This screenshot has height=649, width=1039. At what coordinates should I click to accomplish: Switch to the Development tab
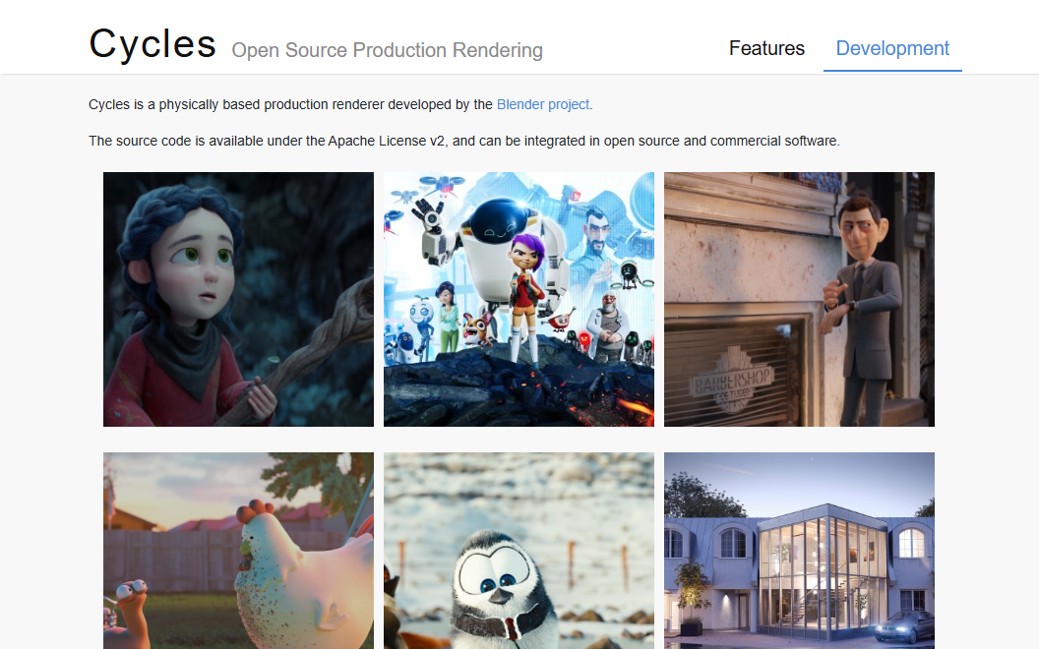click(892, 48)
